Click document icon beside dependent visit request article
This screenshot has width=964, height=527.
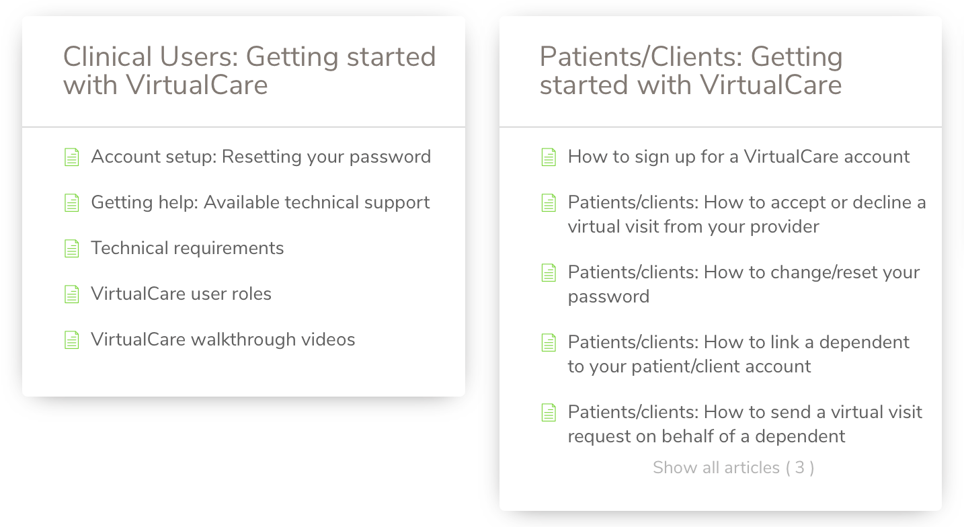(549, 413)
